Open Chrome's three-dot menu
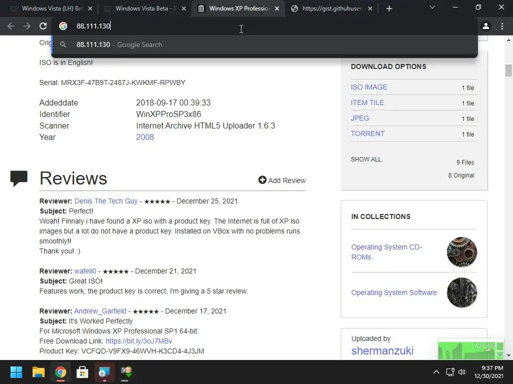This screenshot has width=513, height=384. click(x=502, y=26)
